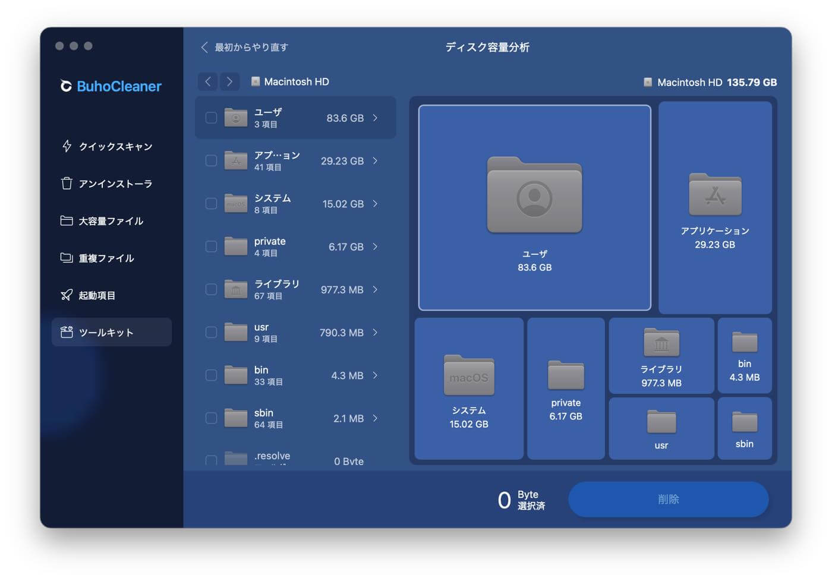
Task: Click the forward navigation arrow
Action: 229,81
